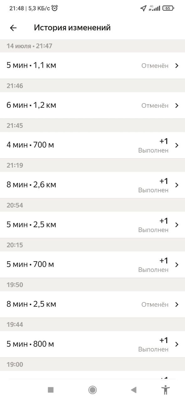Tap the alarm clock status icon
Image resolution: width=185 pixels, height=401 pixels.
tap(55, 8)
